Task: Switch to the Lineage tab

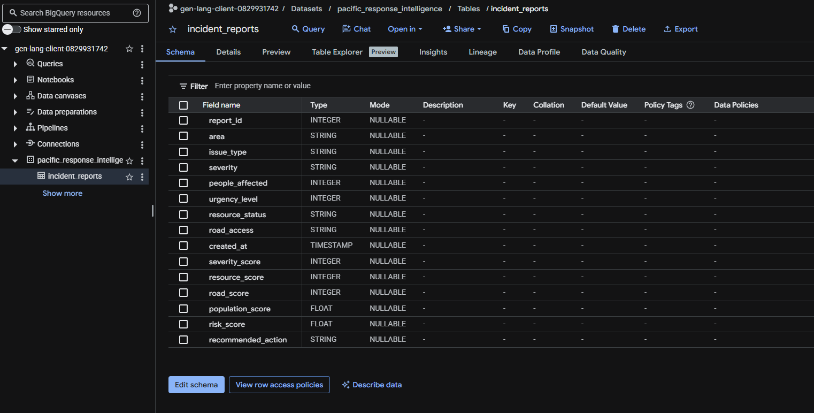Action: tap(483, 52)
